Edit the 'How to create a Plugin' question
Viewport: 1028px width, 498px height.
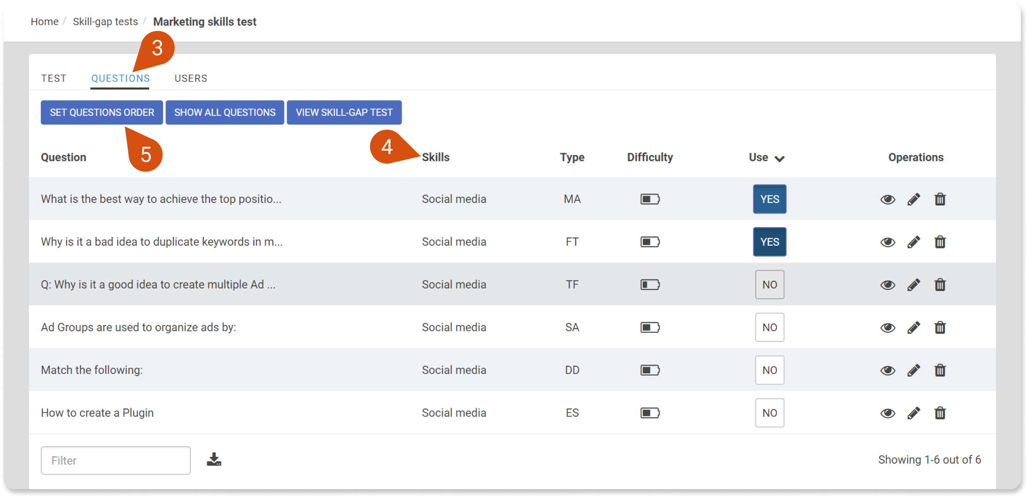(x=914, y=413)
